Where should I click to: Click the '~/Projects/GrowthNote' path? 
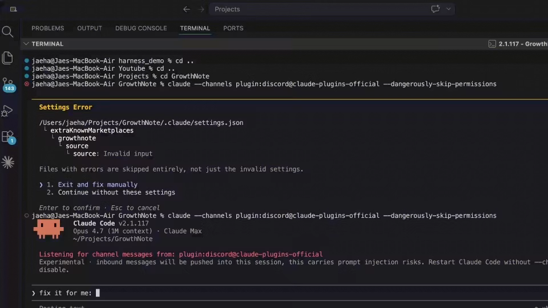pyautogui.click(x=113, y=239)
